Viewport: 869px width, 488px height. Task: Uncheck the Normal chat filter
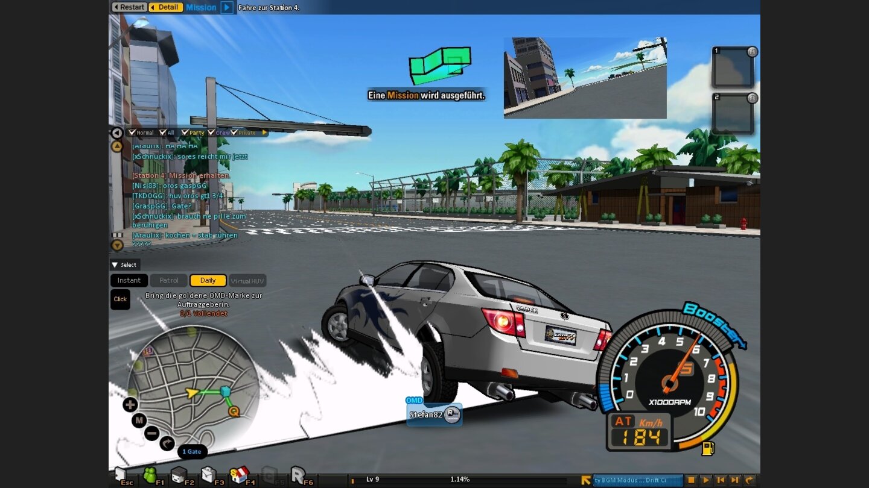(x=132, y=133)
